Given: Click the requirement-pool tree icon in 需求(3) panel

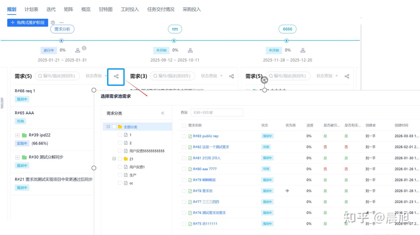Looking at the screenshot, I should click(x=232, y=76).
